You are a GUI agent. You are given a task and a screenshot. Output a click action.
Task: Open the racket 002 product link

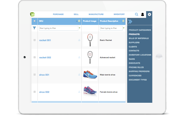tap(45, 57)
